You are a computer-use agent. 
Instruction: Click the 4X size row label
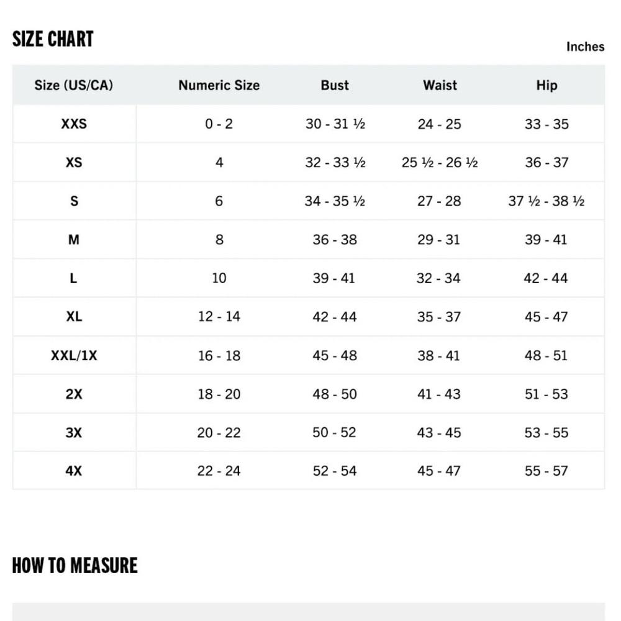point(74,471)
